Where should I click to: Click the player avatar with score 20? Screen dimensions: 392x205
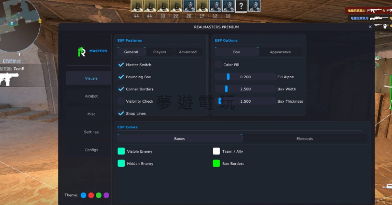189,6
